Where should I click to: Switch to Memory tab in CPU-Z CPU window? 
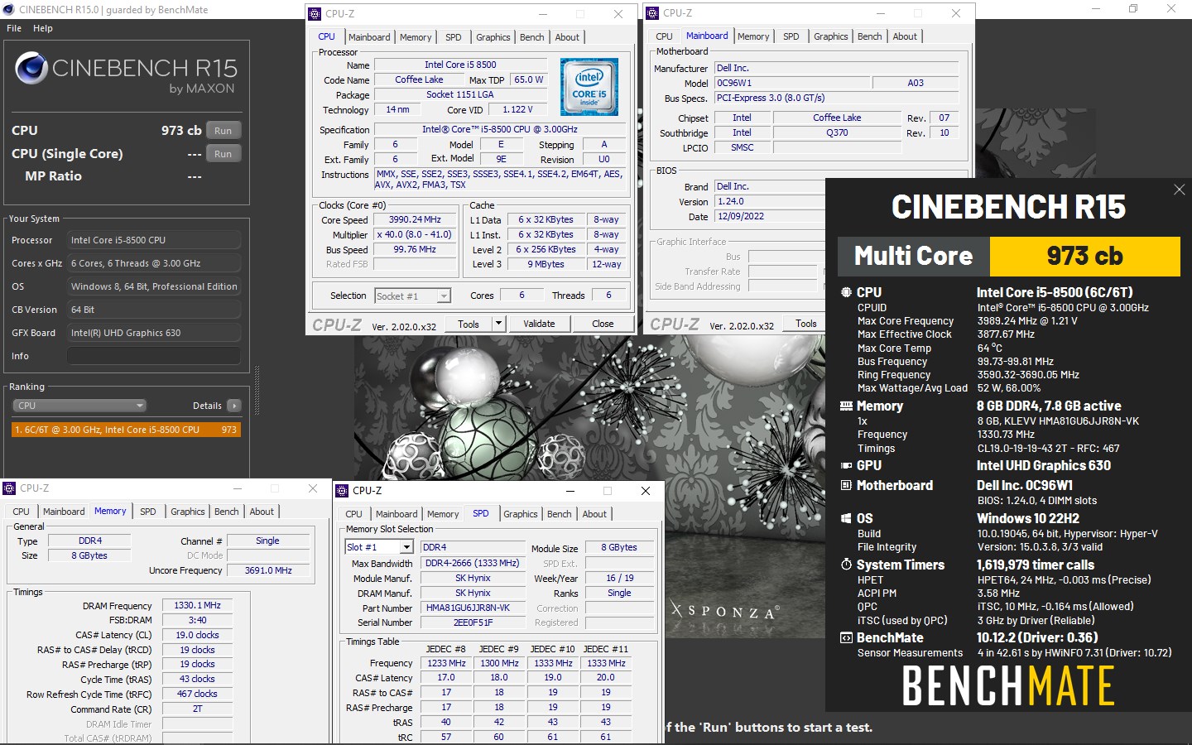[416, 37]
